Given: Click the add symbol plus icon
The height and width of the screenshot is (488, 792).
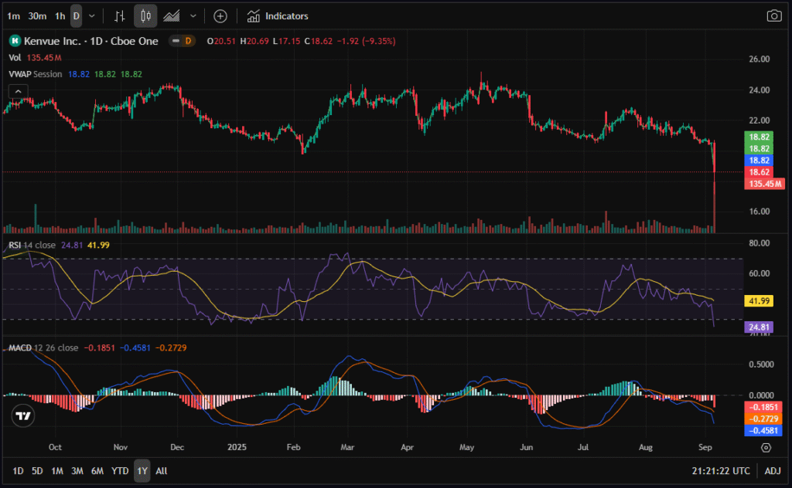Looking at the screenshot, I should 220,15.
